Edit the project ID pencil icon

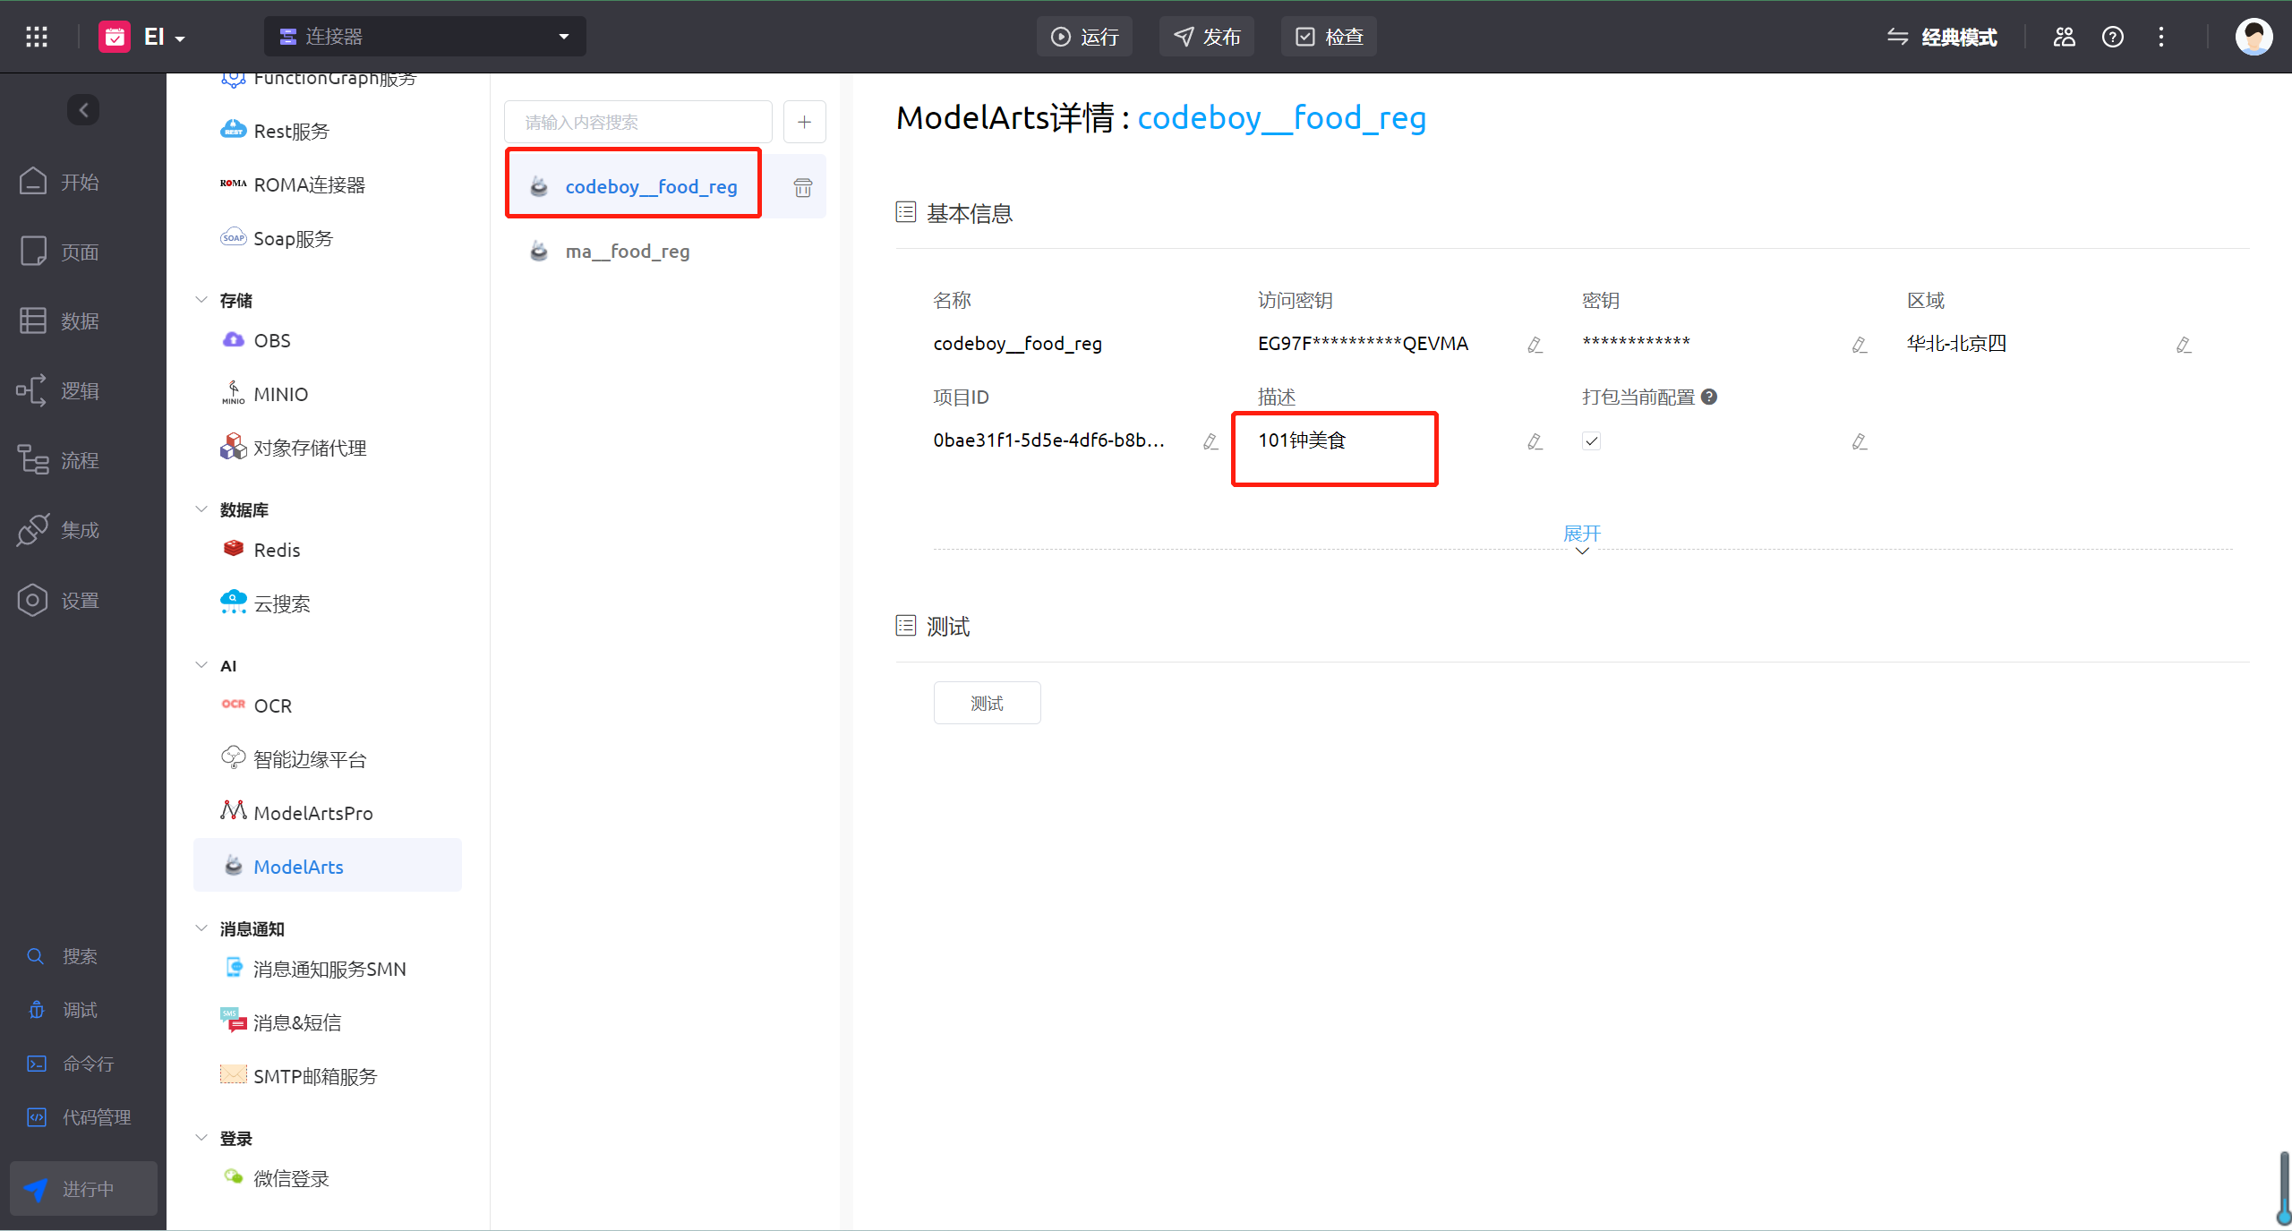coord(1210,441)
